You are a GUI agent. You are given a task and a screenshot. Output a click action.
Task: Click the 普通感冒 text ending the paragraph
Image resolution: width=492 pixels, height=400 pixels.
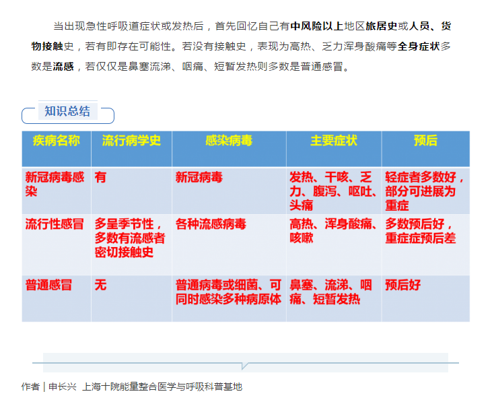pos(322,67)
